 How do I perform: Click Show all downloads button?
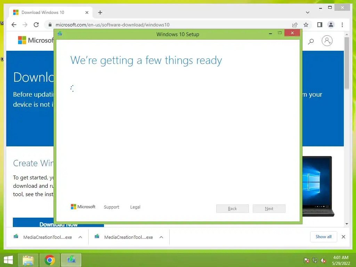tap(324, 237)
